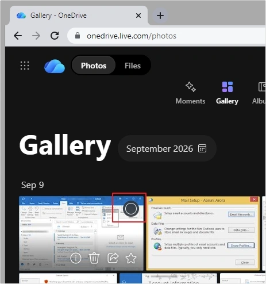Show info for the Outlook photo
Screen dimensions: 266x284
[76, 258]
